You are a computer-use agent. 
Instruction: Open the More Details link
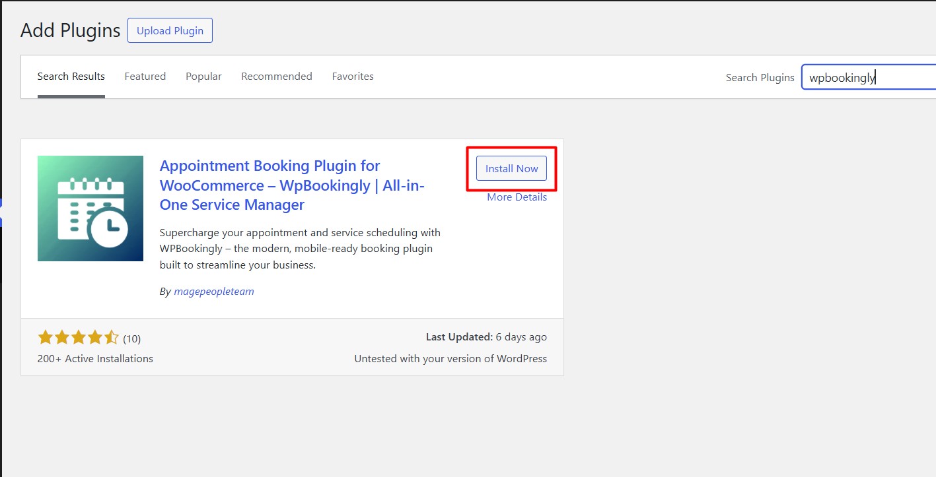pos(517,197)
